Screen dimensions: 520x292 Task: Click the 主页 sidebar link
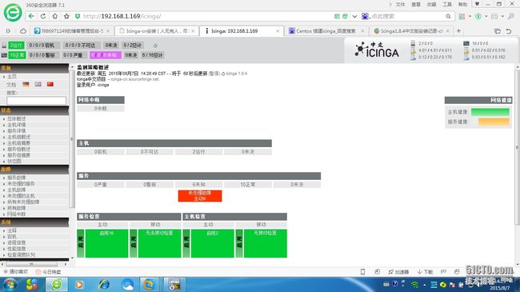[12, 76]
